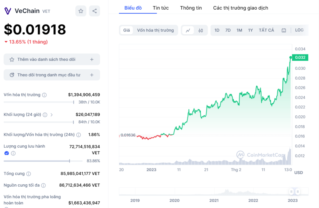Click the left handle of timeline range slider
This screenshot has height=208, width=319.
pyautogui.click(x=291, y=192)
